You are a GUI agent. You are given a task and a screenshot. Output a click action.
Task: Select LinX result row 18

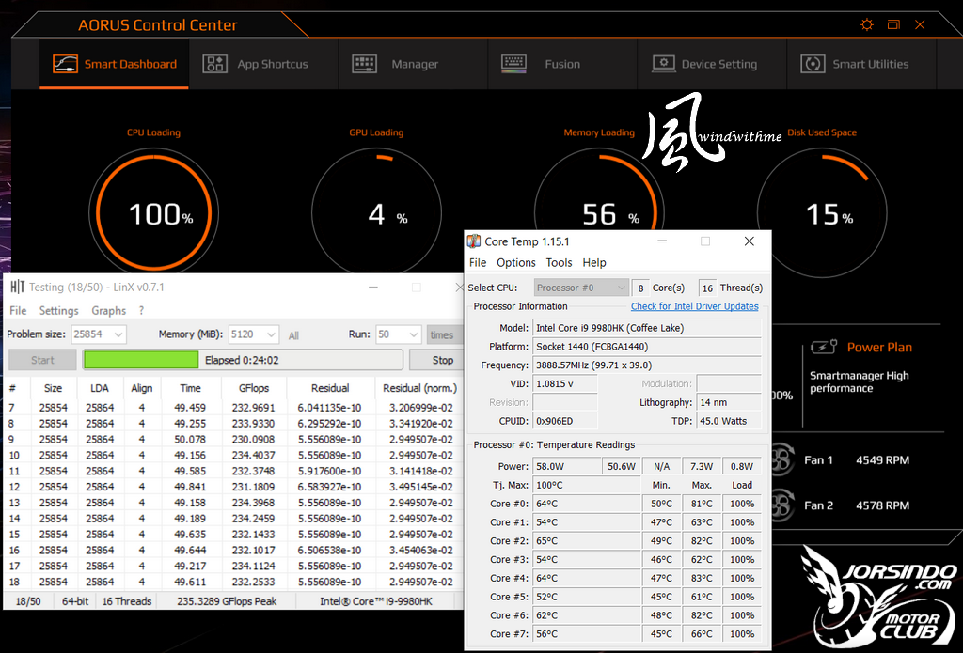point(233,582)
